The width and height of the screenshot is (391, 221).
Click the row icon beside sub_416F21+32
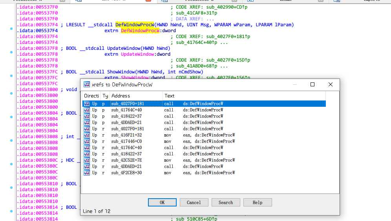[87, 135]
